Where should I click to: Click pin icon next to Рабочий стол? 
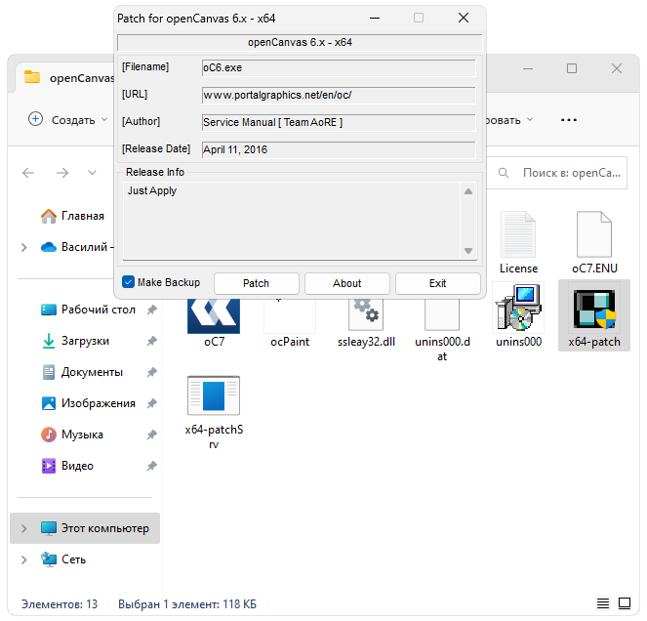[x=152, y=310]
